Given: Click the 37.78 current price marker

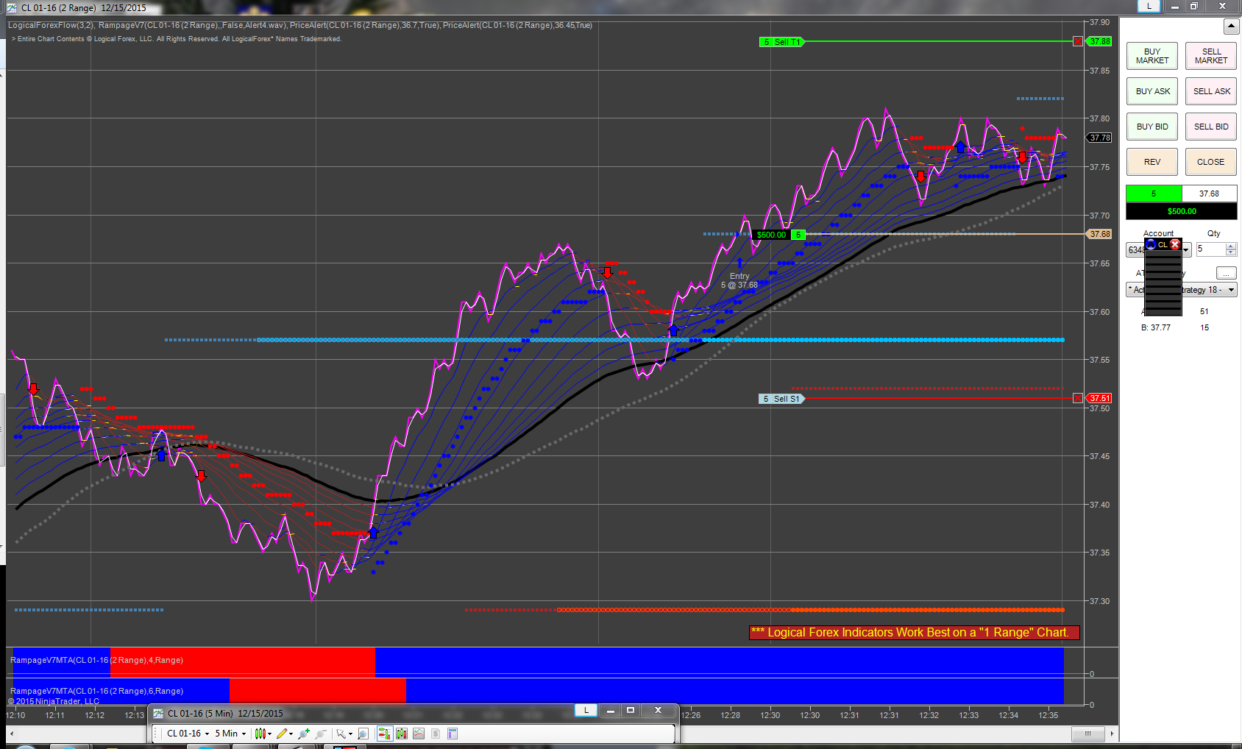Looking at the screenshot, I should pos(1100,138).
